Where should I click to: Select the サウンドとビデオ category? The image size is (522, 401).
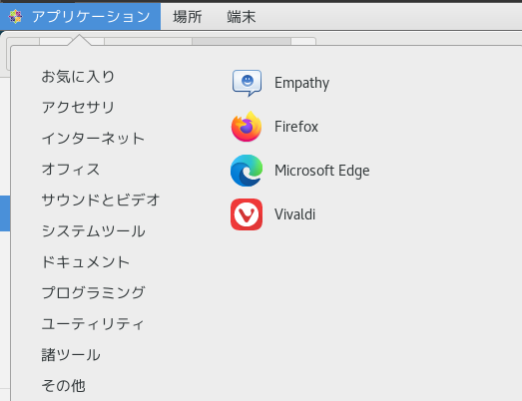[101, 200]
